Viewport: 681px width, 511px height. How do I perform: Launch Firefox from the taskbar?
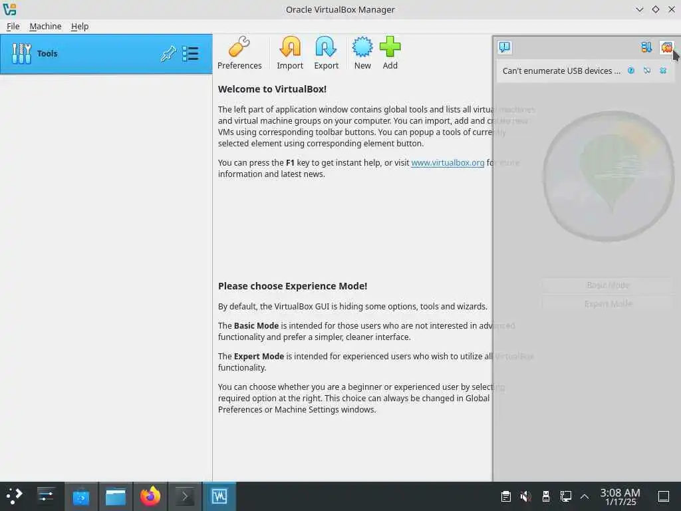pos(150,496)
